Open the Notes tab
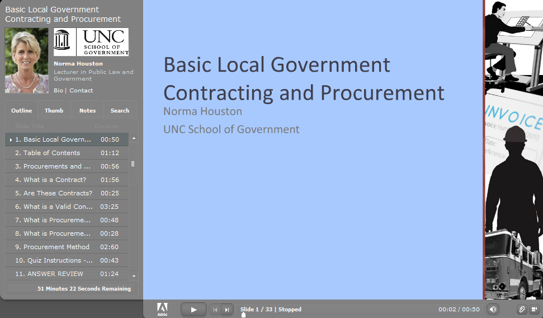Image resolution: width=543 pixels, height=318 pixels. [87, 111]
